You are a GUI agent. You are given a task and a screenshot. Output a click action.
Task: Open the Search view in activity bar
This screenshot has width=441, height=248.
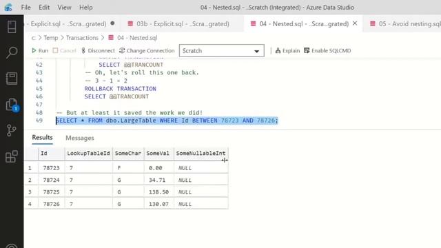(x=12, y=52)
